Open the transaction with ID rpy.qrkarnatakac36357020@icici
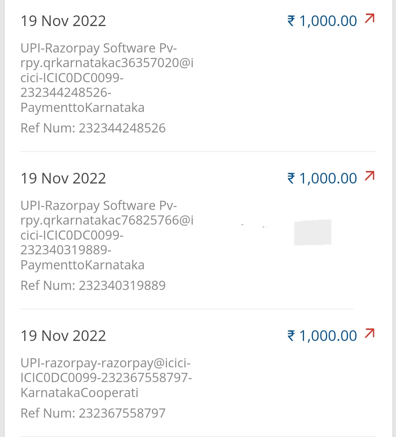The width and height of the screenshot is (396, 437). [x=107, y=63]
